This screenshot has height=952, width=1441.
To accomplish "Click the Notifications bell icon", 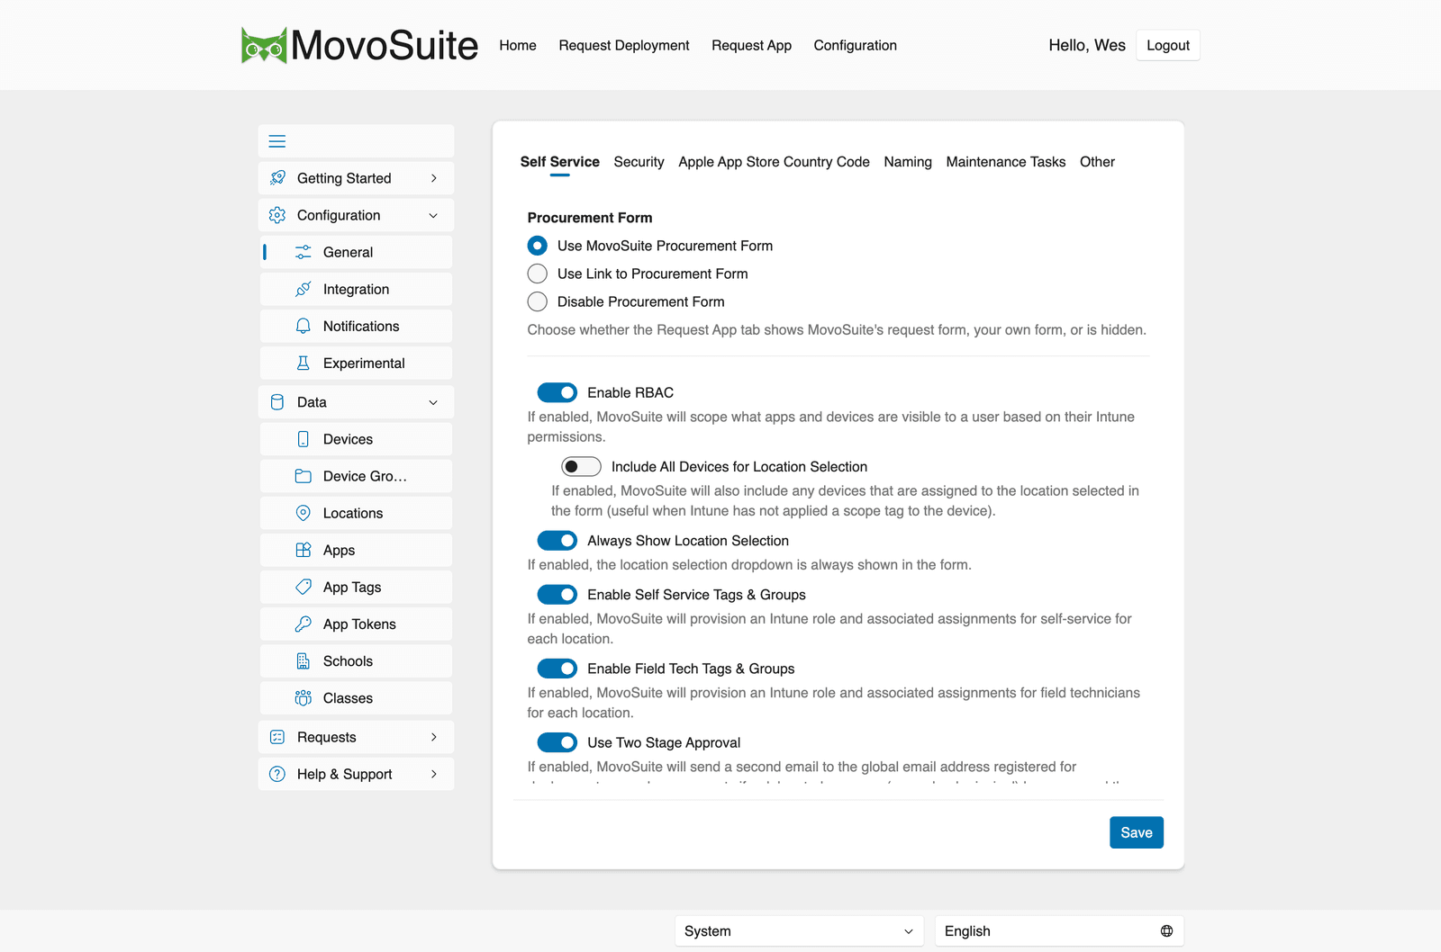I will pos(304,326).
